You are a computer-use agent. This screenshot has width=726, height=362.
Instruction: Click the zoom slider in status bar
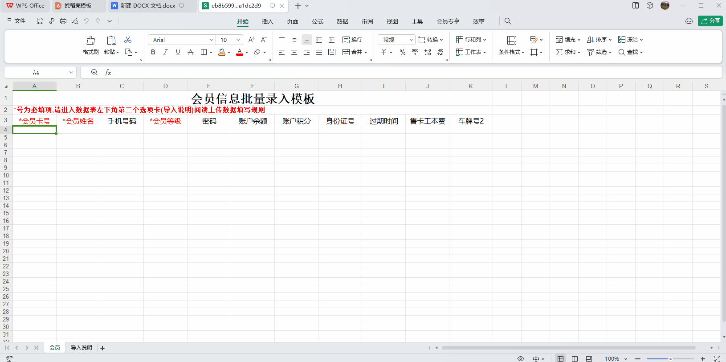(670, 359)
